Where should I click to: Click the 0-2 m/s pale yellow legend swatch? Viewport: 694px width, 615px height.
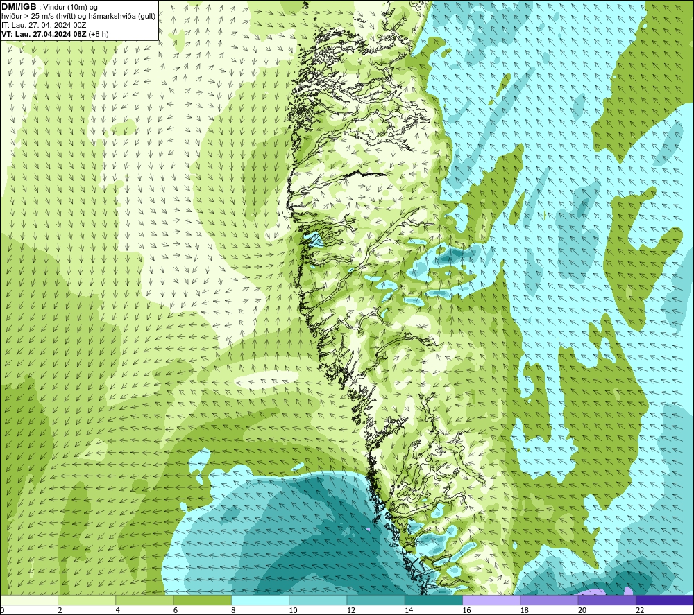(x=29, y=600)
